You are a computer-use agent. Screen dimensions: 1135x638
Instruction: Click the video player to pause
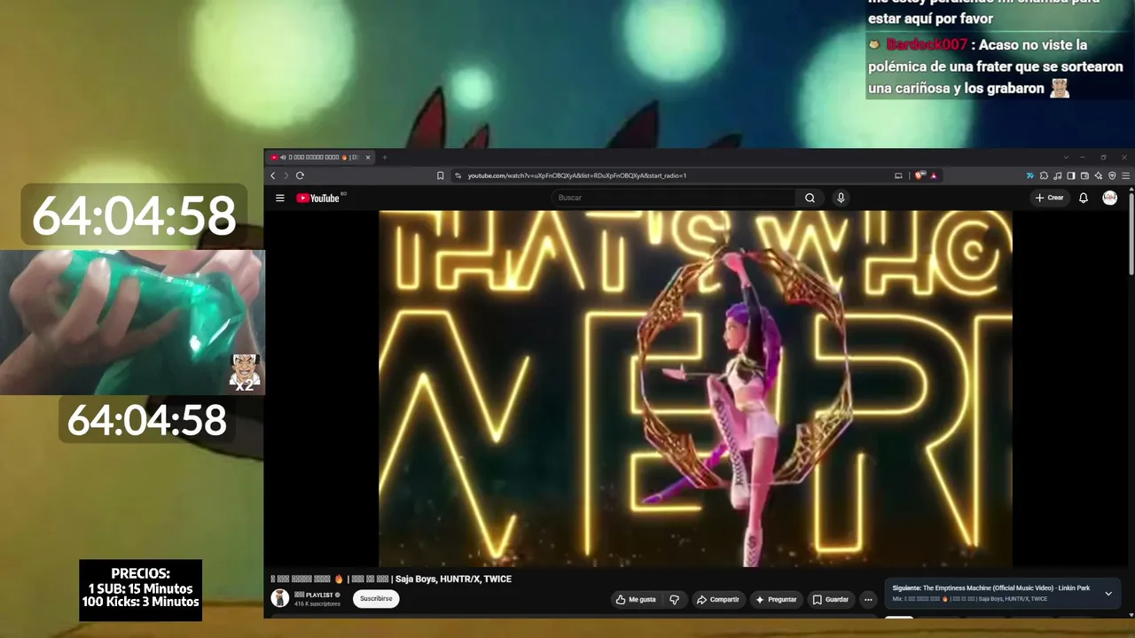tap(695, 388)
